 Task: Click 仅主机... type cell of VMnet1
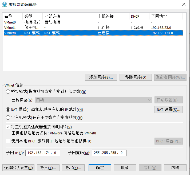tap(32, 28)
